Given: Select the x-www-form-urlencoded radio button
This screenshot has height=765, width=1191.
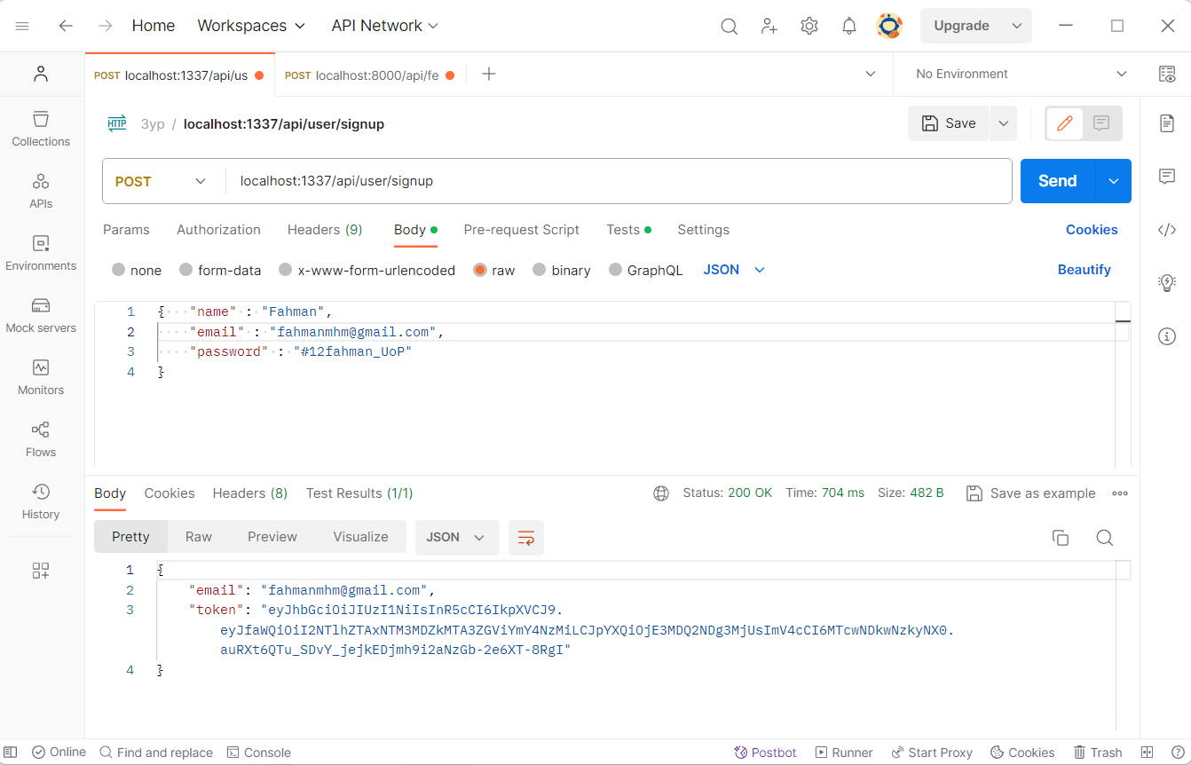Looking at the screenshot, I should [286, 270].
